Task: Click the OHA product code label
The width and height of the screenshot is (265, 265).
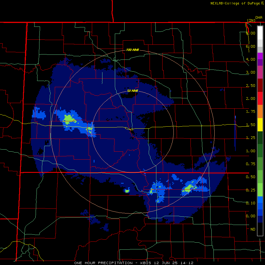Action: coord(259,18)
